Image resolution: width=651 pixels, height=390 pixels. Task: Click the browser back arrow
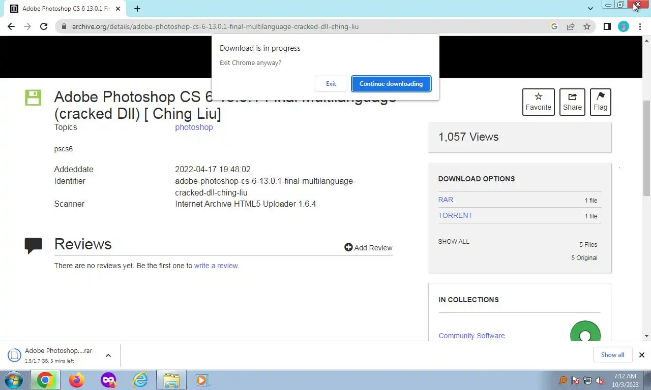click(x=11, y=26)
